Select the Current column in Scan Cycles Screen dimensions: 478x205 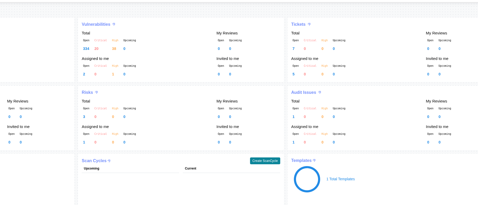[x=190, y=168]
